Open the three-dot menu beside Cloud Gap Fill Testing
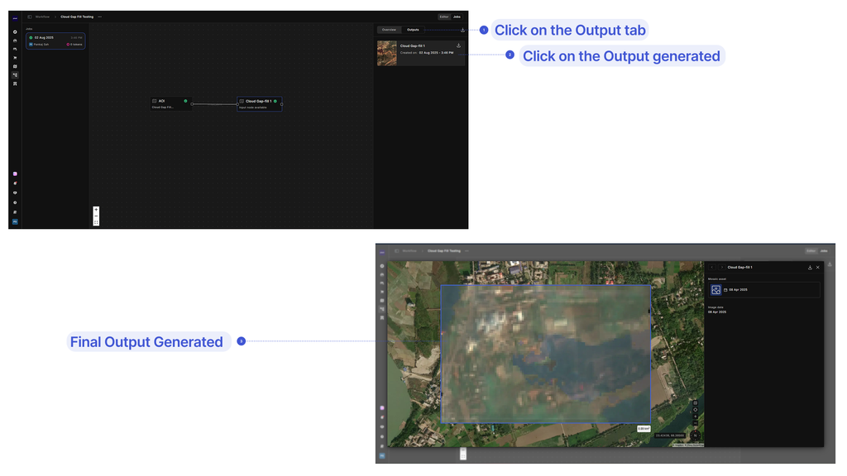Image resolution: width=847 pixels, height=476 pixels. 100,17
